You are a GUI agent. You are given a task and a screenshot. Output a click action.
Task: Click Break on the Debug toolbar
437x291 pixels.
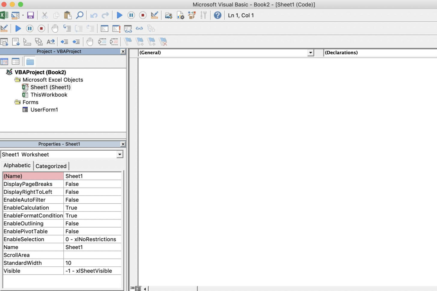[30, 28]
